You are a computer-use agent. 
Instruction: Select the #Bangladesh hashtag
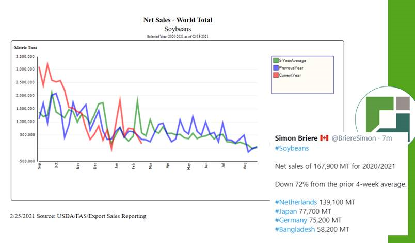click(x=296, y=229)
